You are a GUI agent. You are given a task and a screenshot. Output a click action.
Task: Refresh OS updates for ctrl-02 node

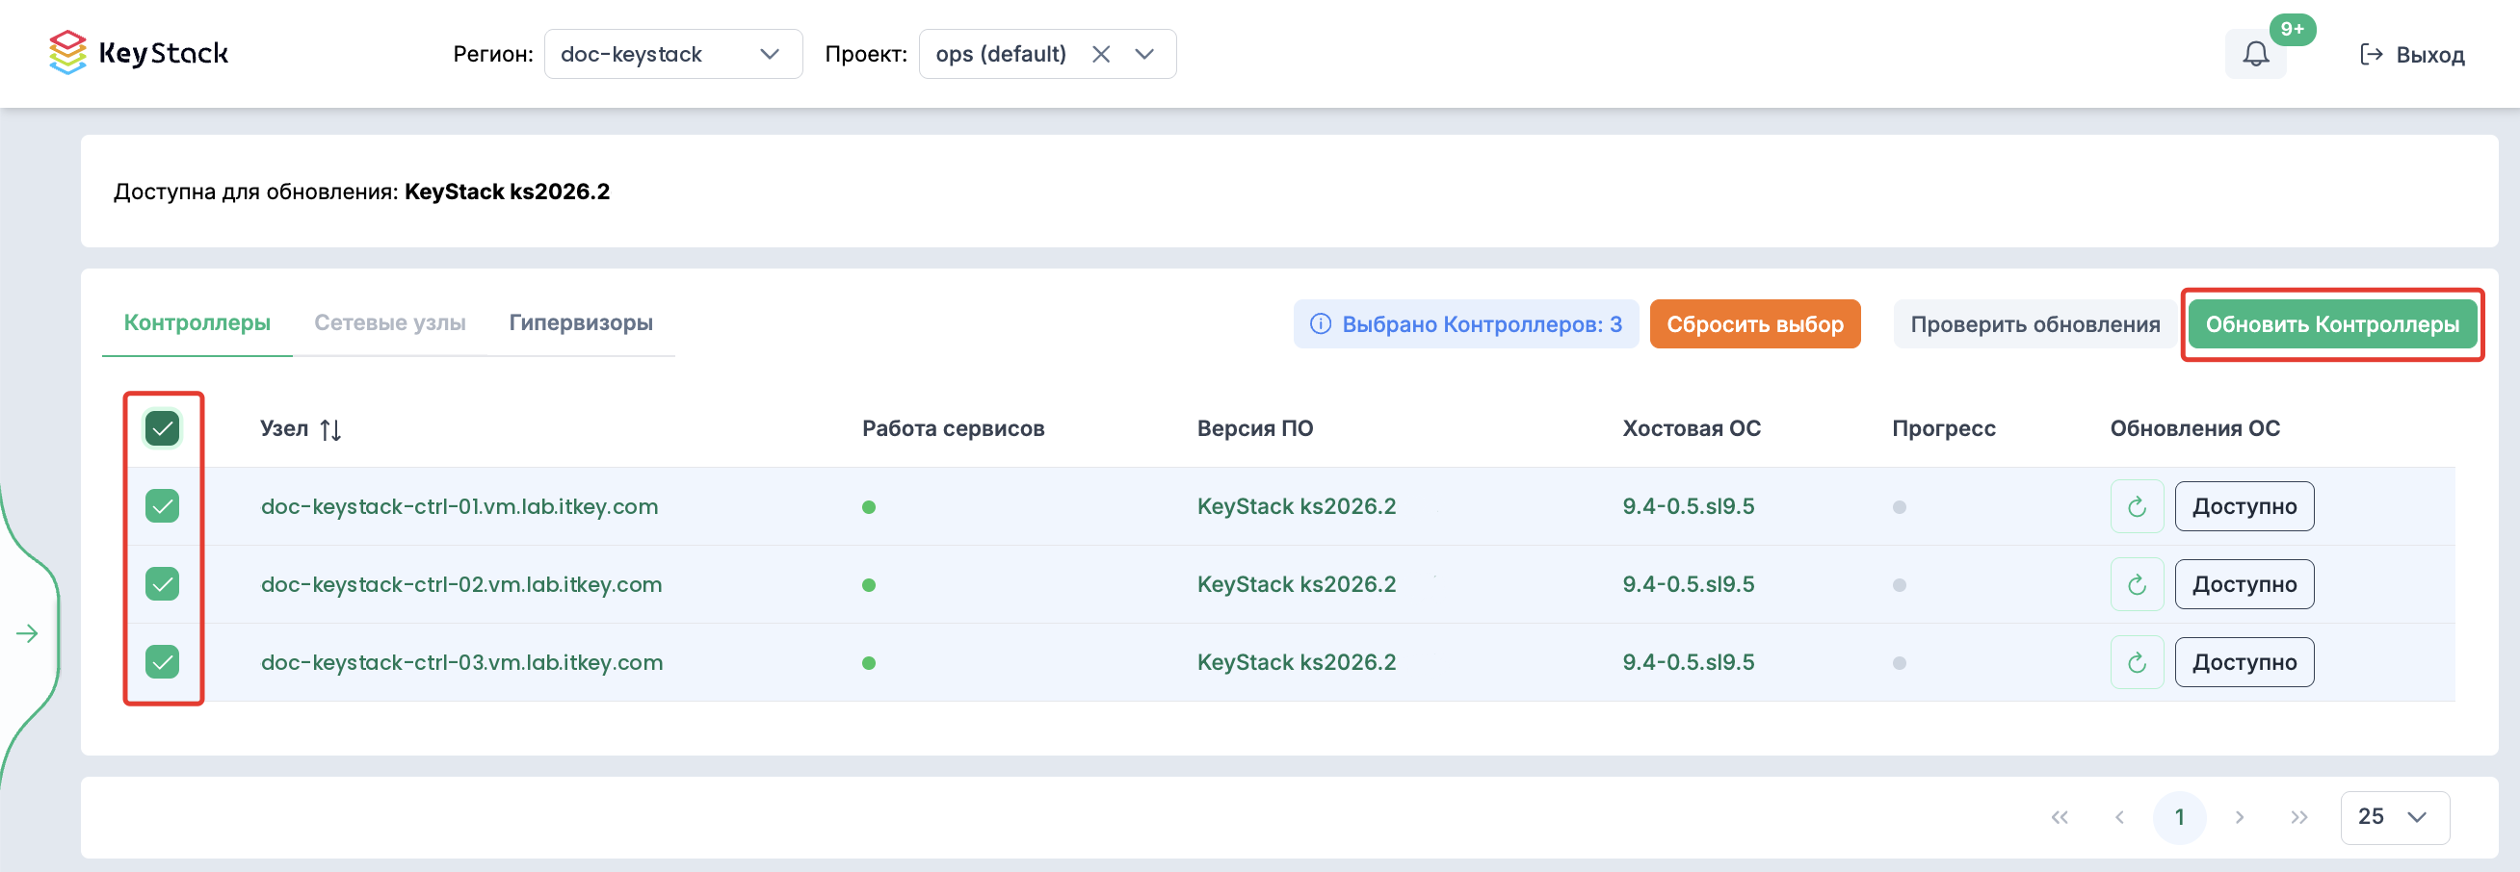(x=2137, y=584)
